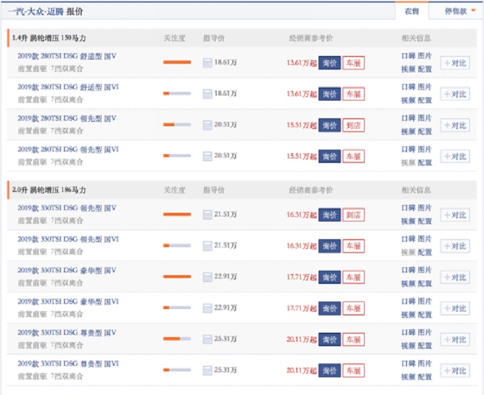Open calculator icon for 280TSI 舒适型 国VI

tap(208, 94)
